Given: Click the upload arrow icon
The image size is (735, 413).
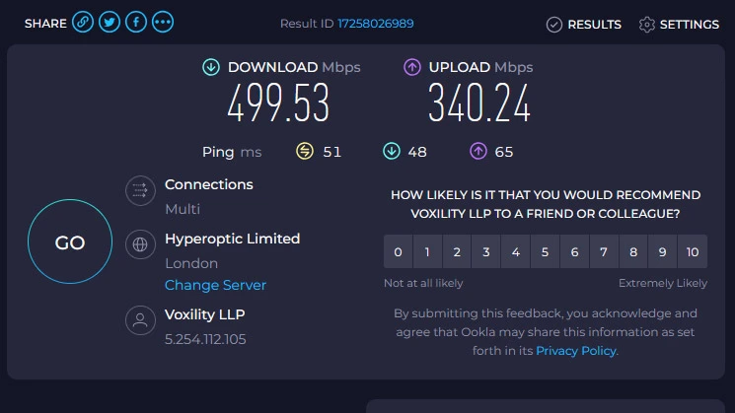Looking at the screenshot, I should (412, 67).
